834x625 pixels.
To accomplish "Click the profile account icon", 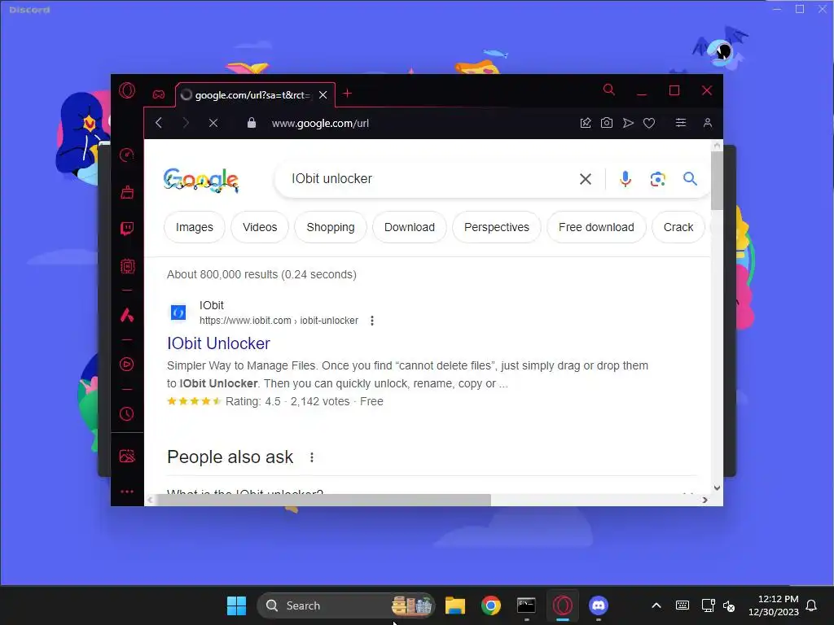I will click(708, 123).
